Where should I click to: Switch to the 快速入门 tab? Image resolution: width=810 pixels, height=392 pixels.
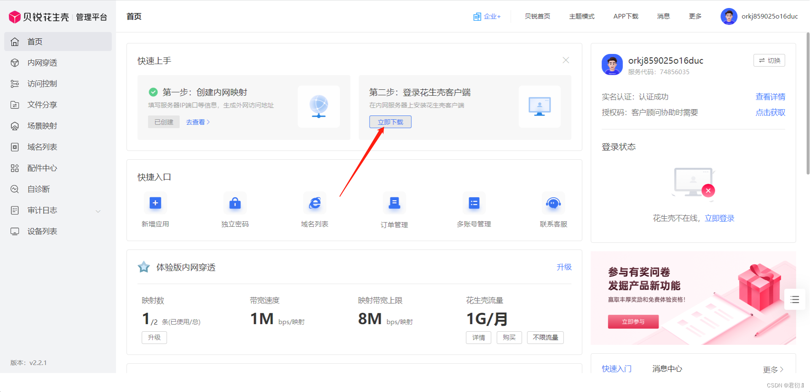click(617, 369)
